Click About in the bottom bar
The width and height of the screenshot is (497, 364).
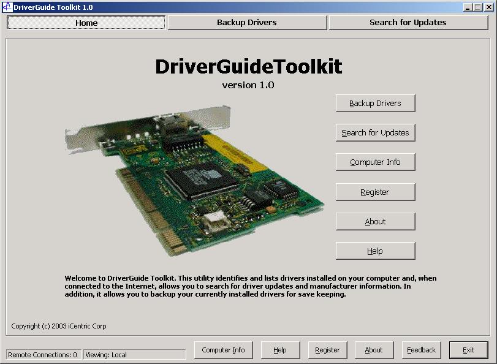(374, 350)
